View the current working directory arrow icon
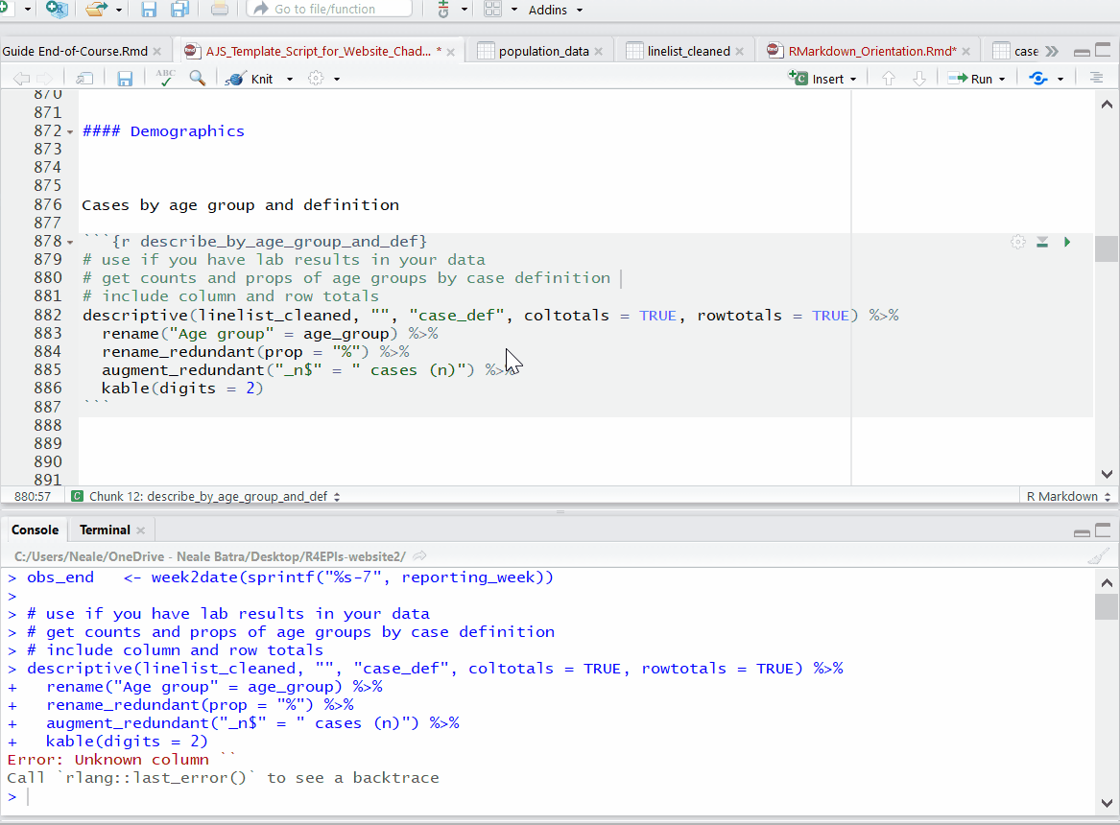This screenshot has width=1120, height=825. click(x=420, y=556)
